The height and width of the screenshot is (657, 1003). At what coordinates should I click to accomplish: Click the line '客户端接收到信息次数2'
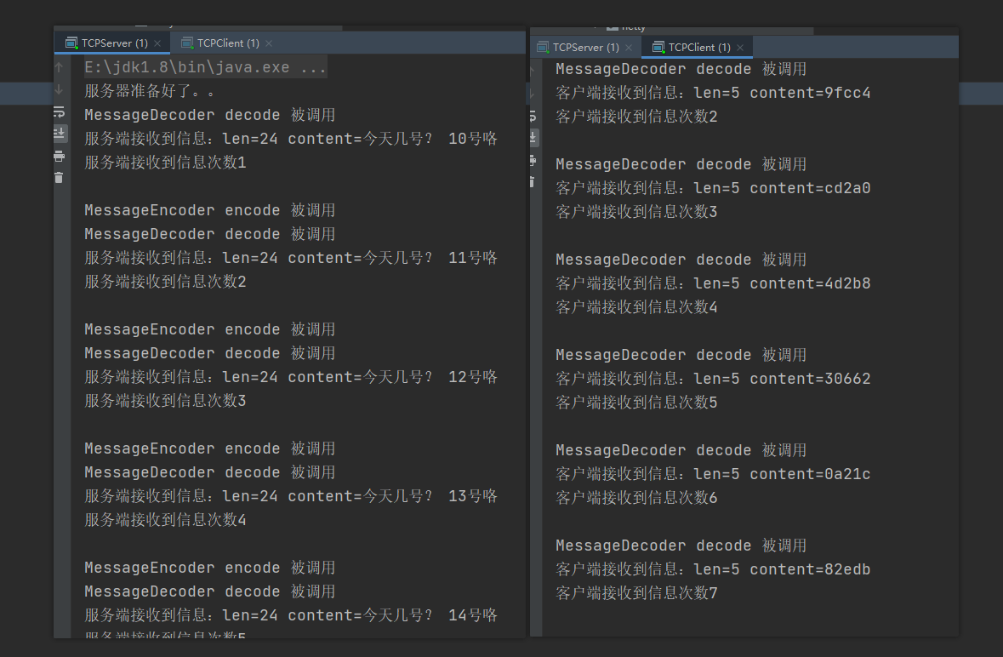pos(636,117)
